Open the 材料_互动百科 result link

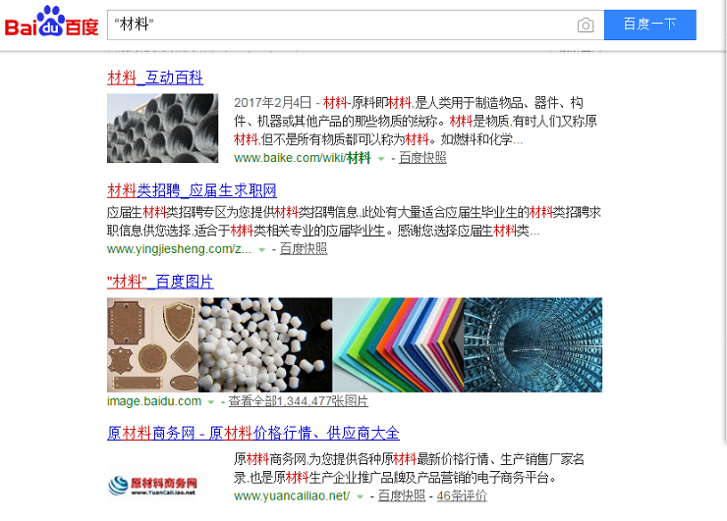pos(155,78)
